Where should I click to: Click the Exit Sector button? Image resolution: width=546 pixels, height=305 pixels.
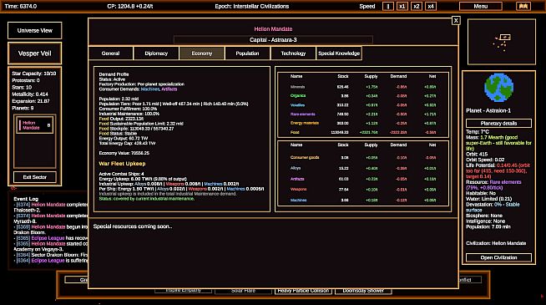coord(35,177)
